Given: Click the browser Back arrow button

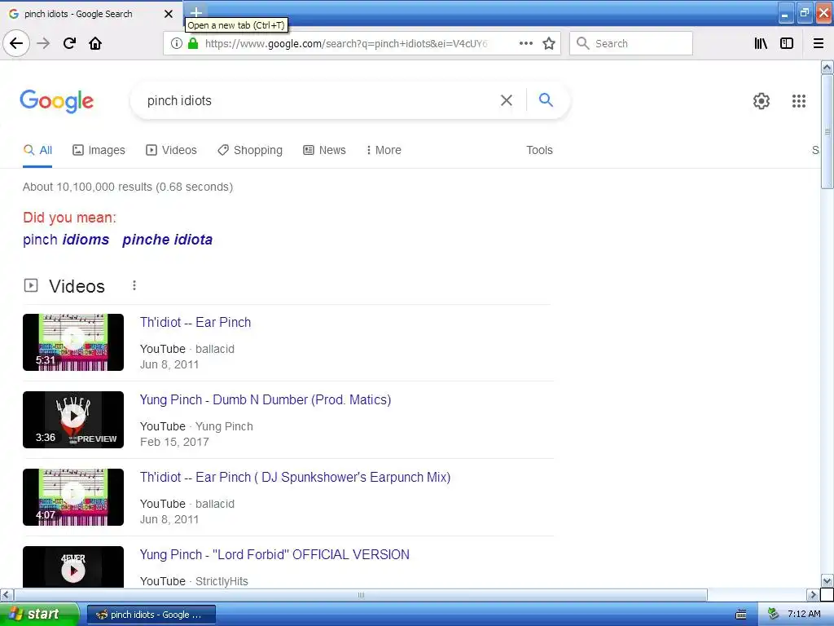Looking at the screenshot, I should (16, 43).
